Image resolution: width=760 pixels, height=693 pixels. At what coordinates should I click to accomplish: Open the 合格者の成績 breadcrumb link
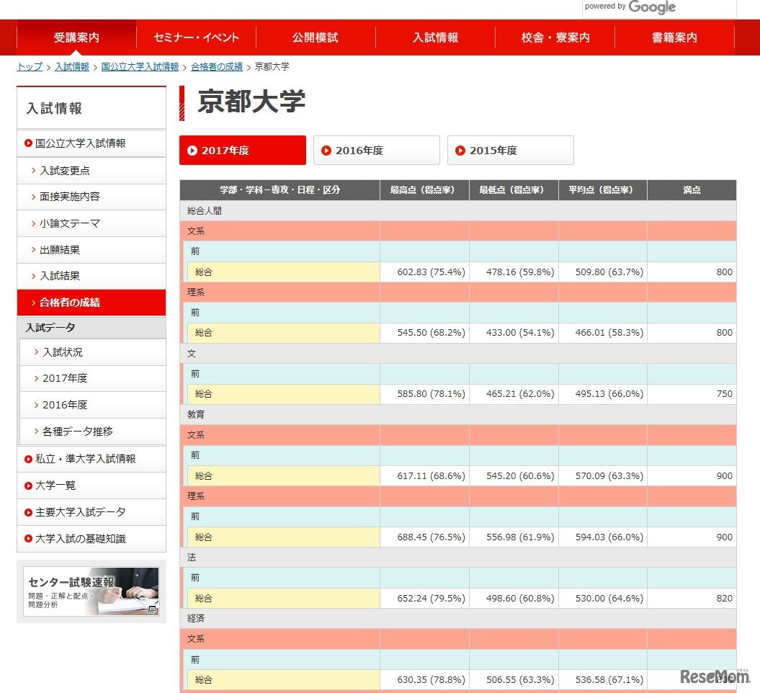pos(217,66)
